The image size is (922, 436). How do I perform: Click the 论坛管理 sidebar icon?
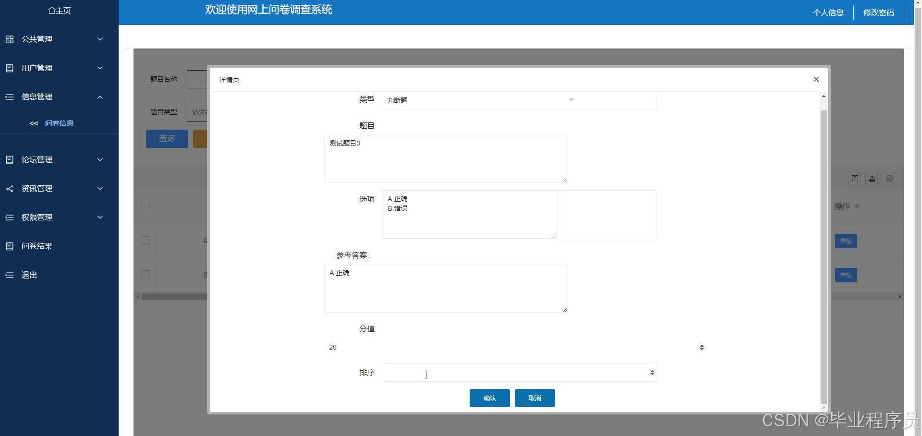tap(10, 160)
